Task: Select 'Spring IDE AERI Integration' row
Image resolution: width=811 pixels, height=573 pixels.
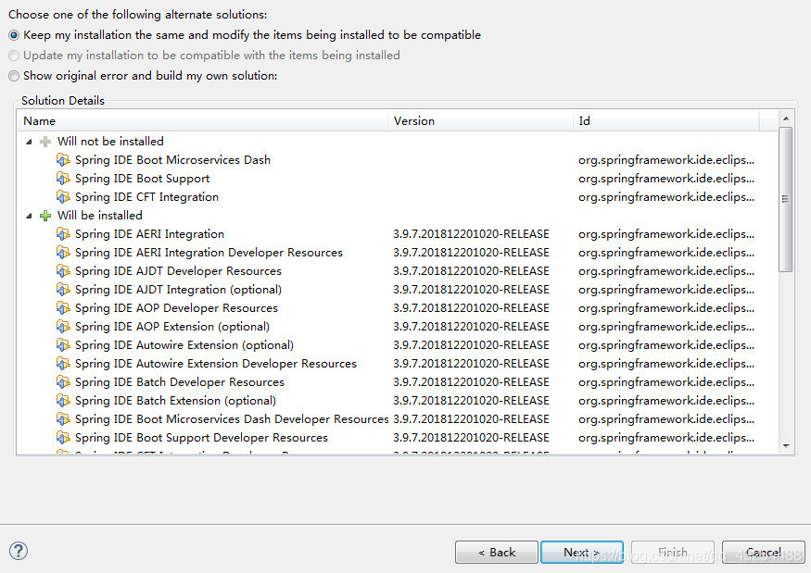Action: coord(398,234)
